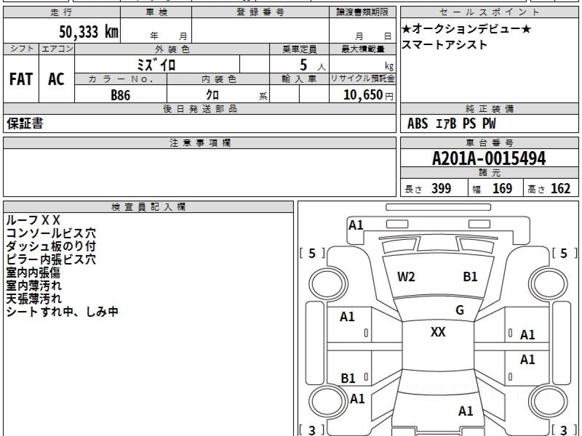Click the W2 mark on the car diagram

pos(406,277)
